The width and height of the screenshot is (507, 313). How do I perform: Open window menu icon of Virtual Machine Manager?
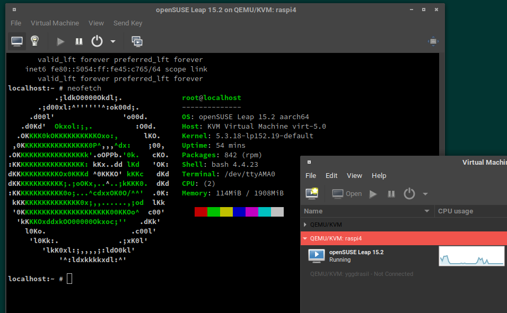309,162
